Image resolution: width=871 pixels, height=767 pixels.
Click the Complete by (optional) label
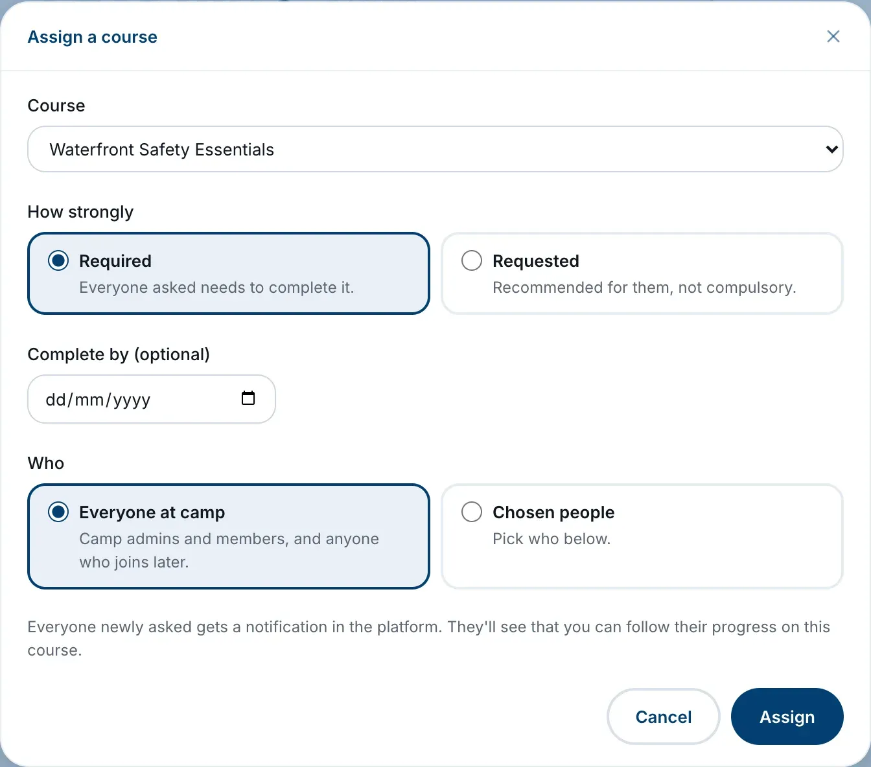coord(119,354)
